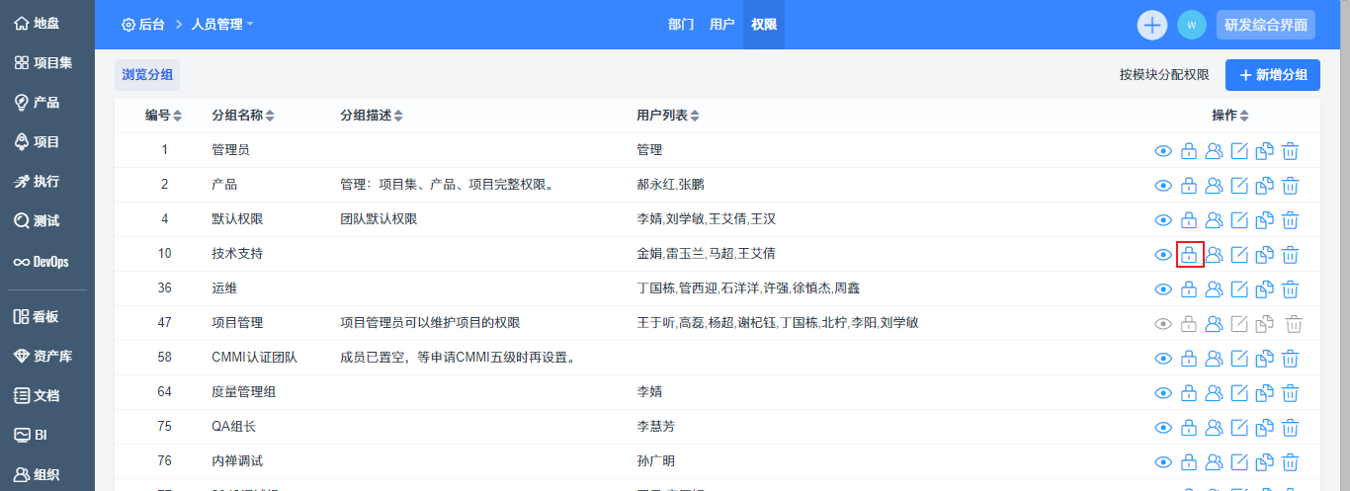The image size is (1350, 491).
Task: Delete the 管理员 group with trash icon
Action: pos(1290,151)
